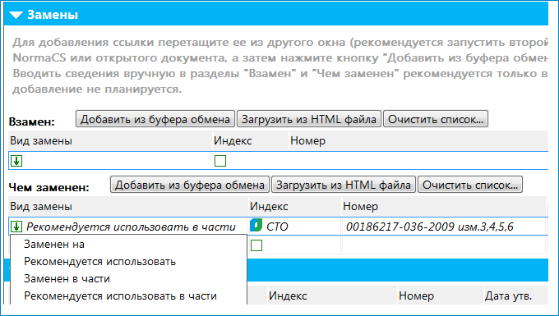Click Очистить список for Взамен list

click(436, 119)
